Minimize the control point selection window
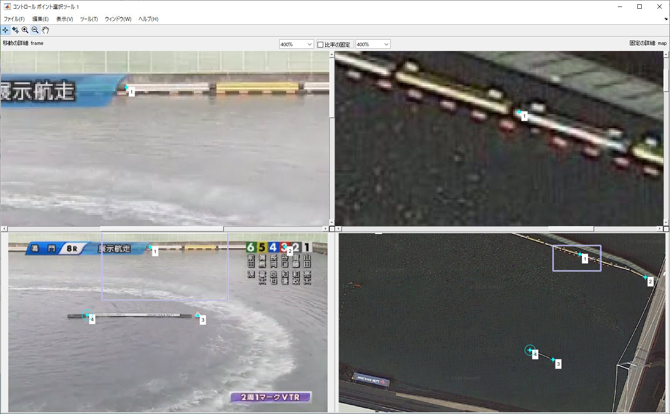The width and height of the screenshot is (670, 414). click(x=619, y=7)
